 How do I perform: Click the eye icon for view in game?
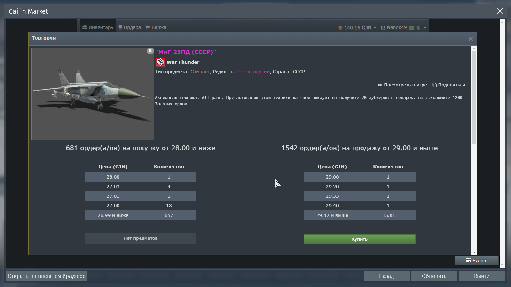pos(380,85)
